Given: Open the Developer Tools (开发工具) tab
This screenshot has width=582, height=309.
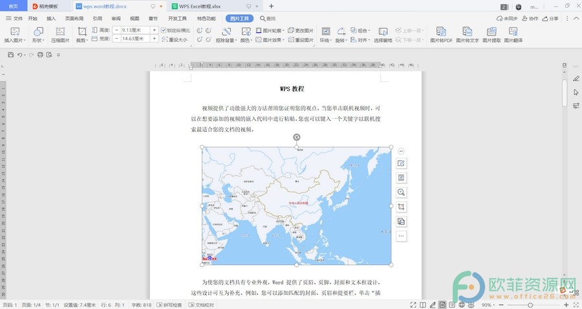Looking at the screenshot, I should (x=177, y=18).
